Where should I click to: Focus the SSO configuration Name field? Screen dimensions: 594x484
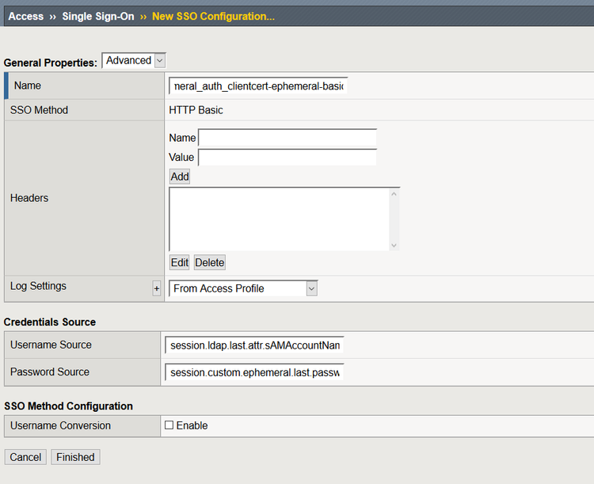point(258,86)
